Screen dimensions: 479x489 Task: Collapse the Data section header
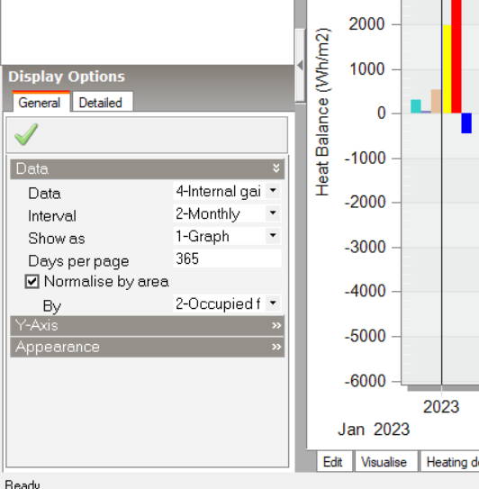tap(147, 168)
